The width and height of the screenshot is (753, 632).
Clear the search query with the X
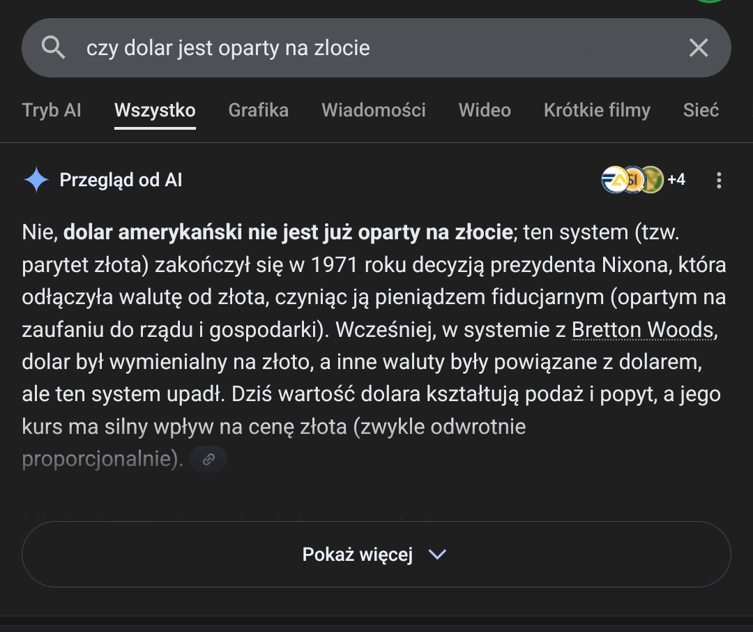click(698, 47)
